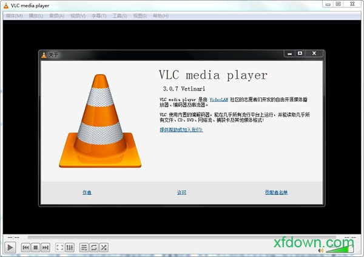Click the 提供帮助或加入我们 link
Viewport: 364px width, 257px height.
click(x=181, y=130)
